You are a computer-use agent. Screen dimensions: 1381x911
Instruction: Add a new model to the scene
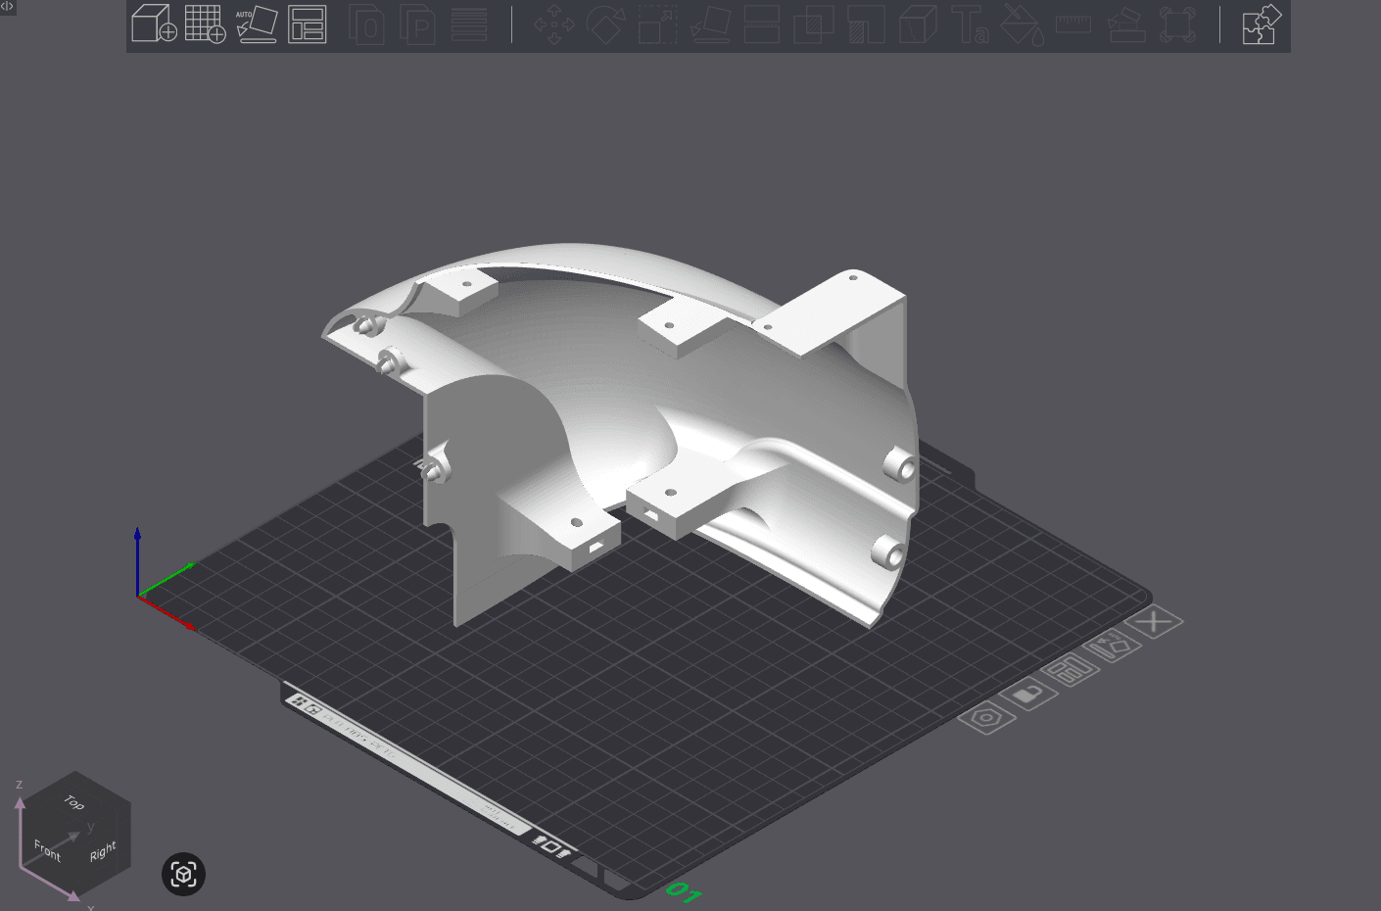[x=154, y=24]
